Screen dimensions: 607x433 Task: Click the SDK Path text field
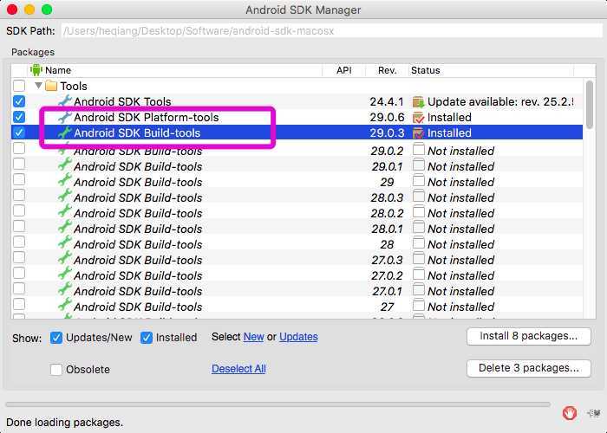point(331,31)
